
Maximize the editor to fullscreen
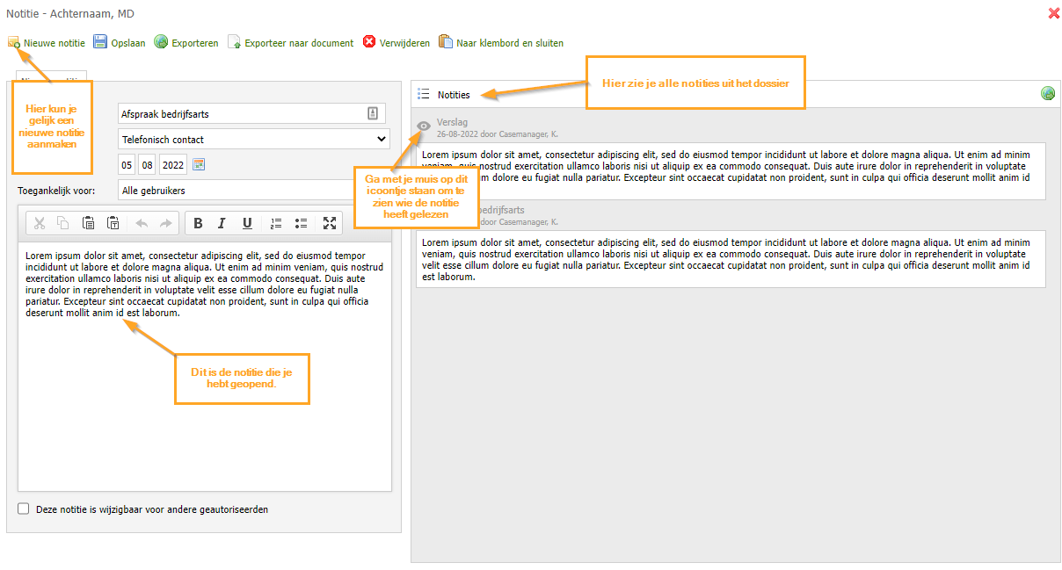click(330, 223)
